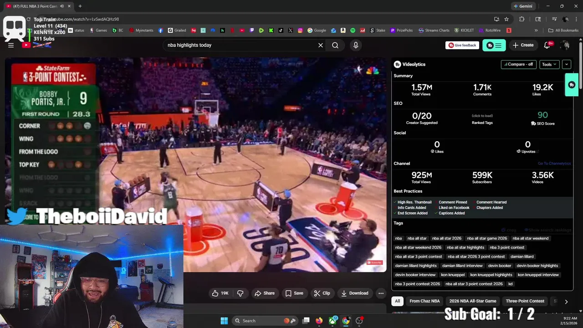
Task: Collapse Videolytics panel with chevron button
Action: (566, 64)
